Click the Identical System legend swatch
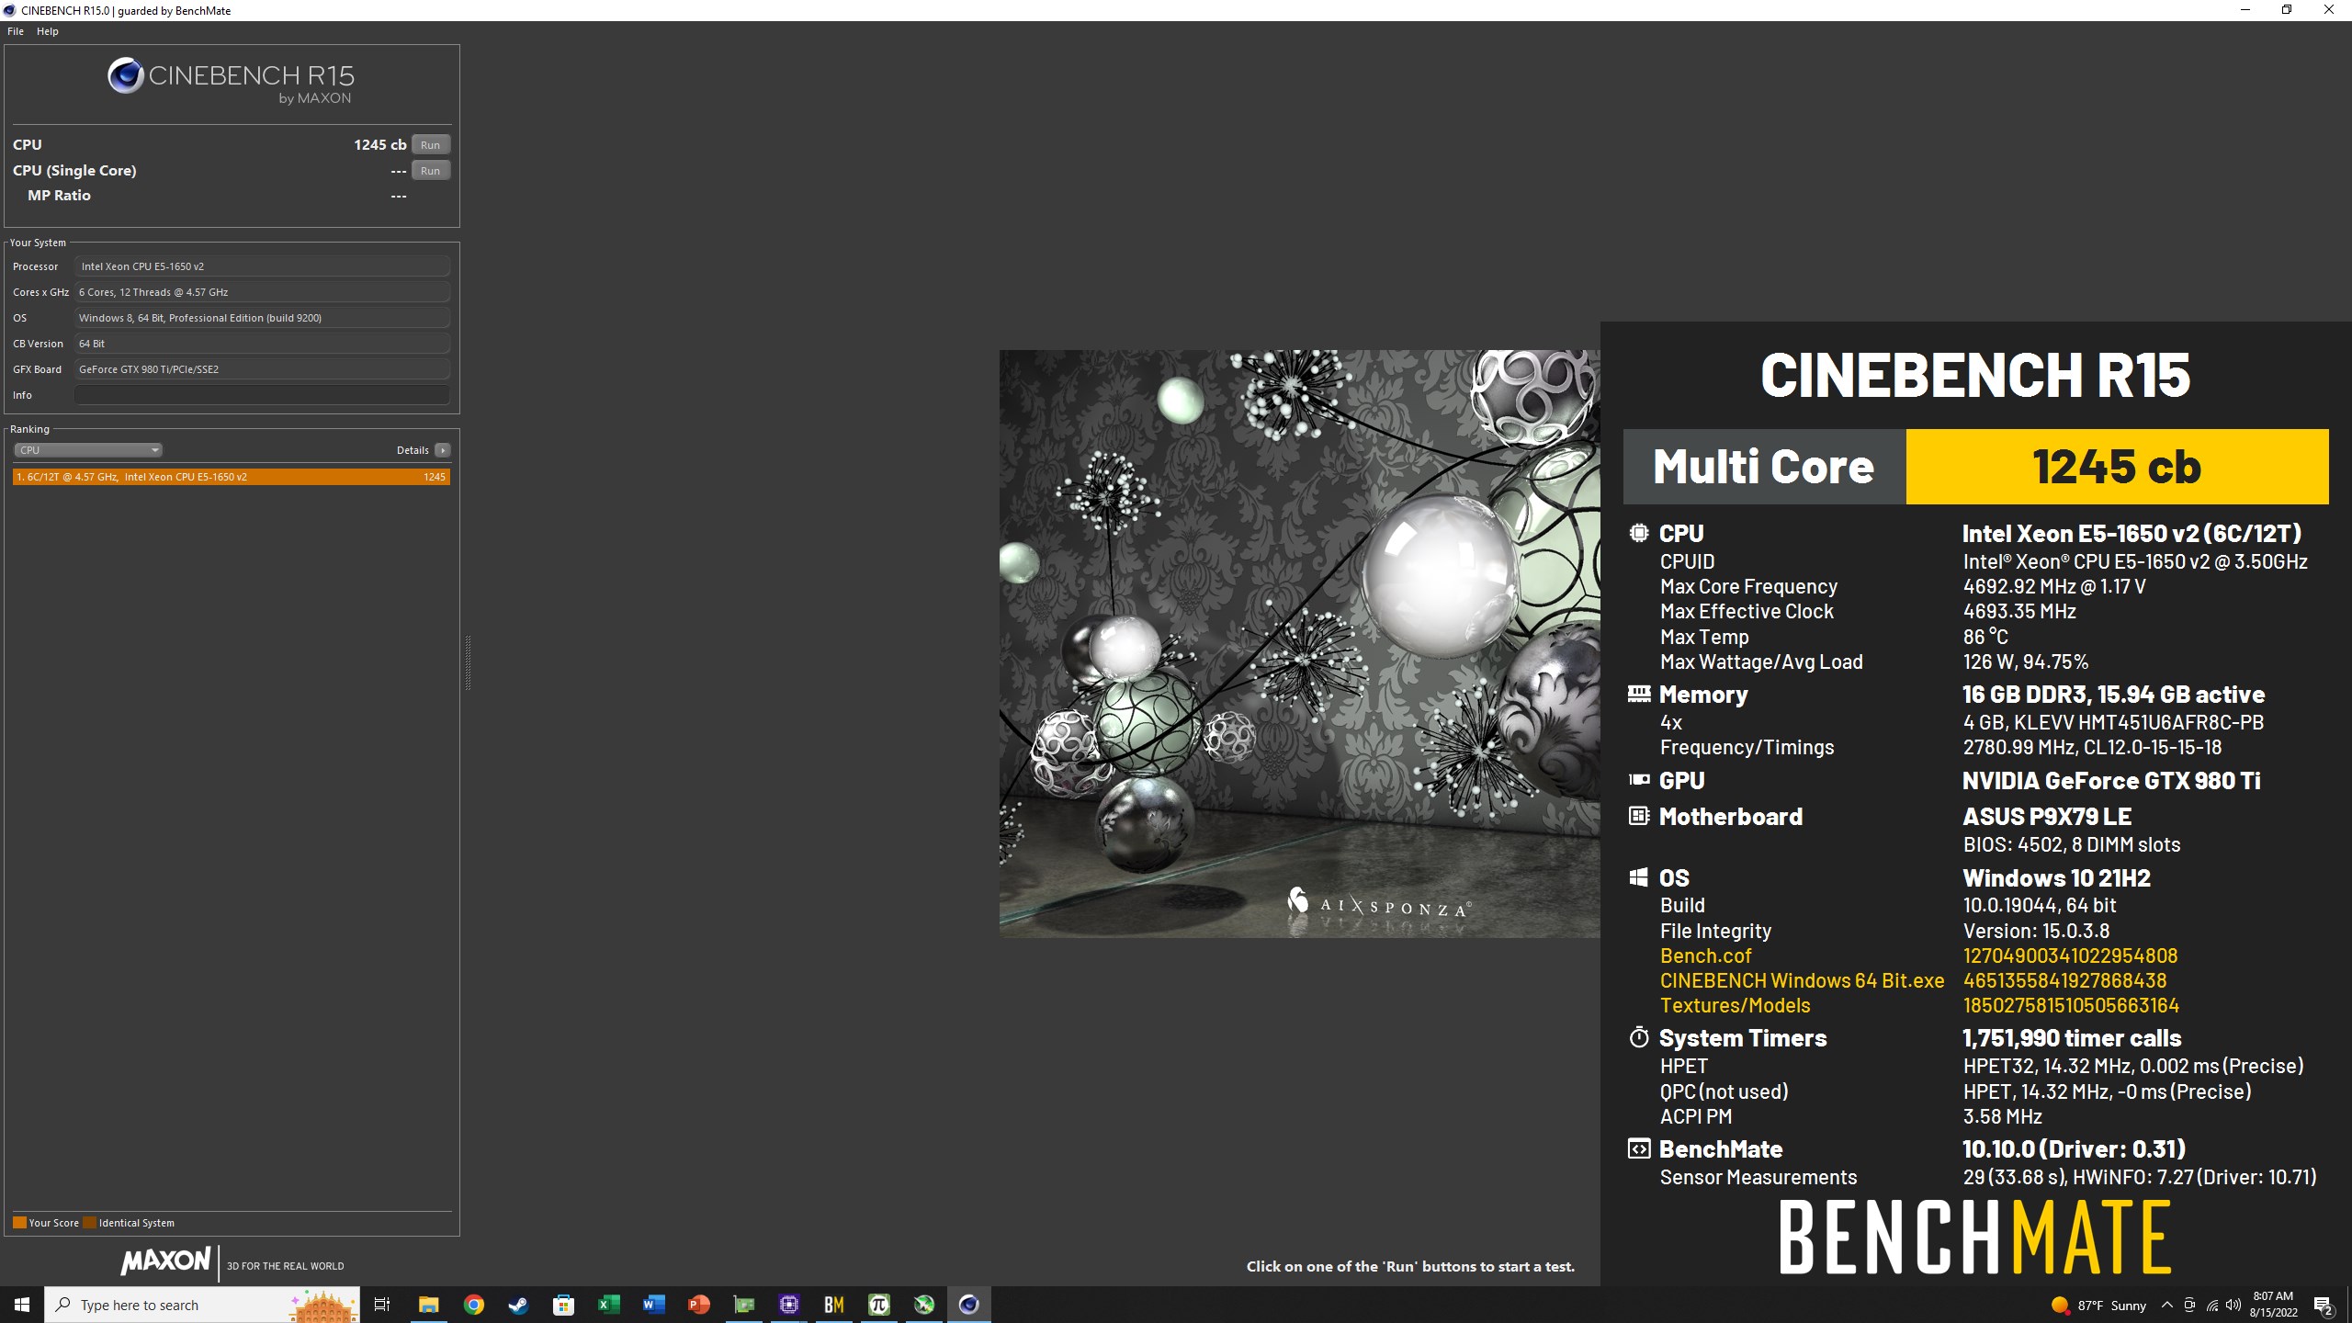Image resolution: width=2352 pixels, height=1323 pixels. (89, 1223)
